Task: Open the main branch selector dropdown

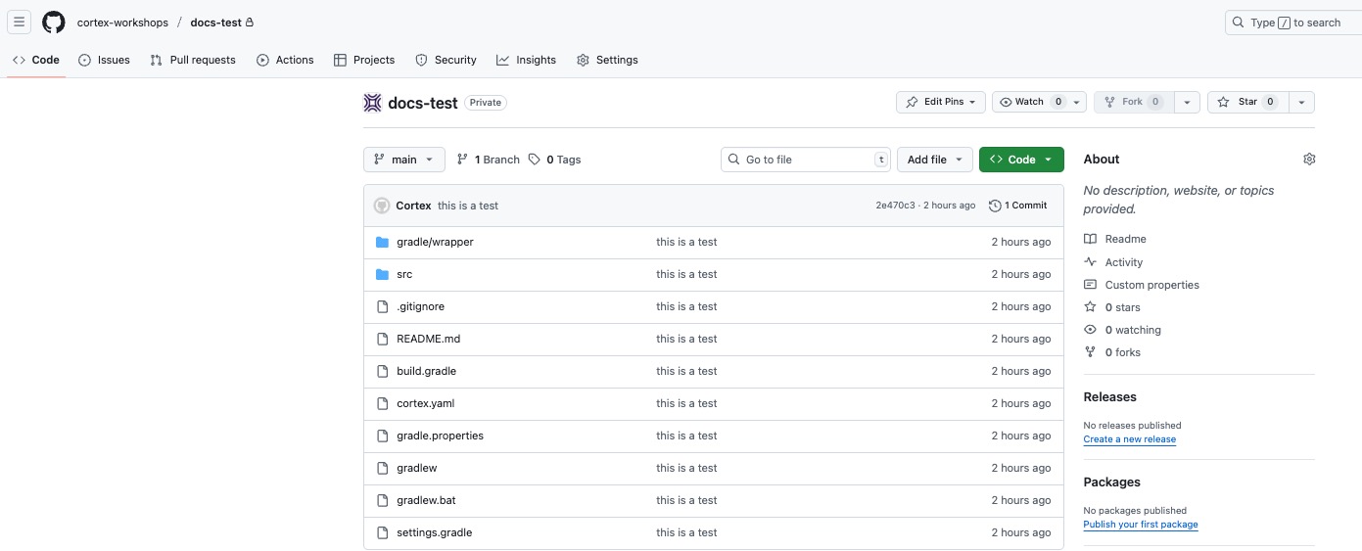Action: 404,160
